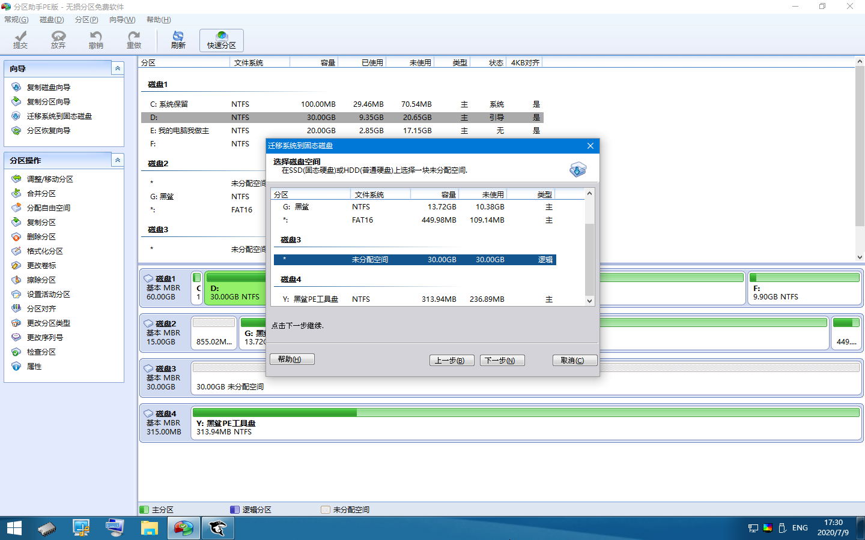Select 磁盘1 基本 MBR disk label
865x540 pixels.
coord(165,288)
